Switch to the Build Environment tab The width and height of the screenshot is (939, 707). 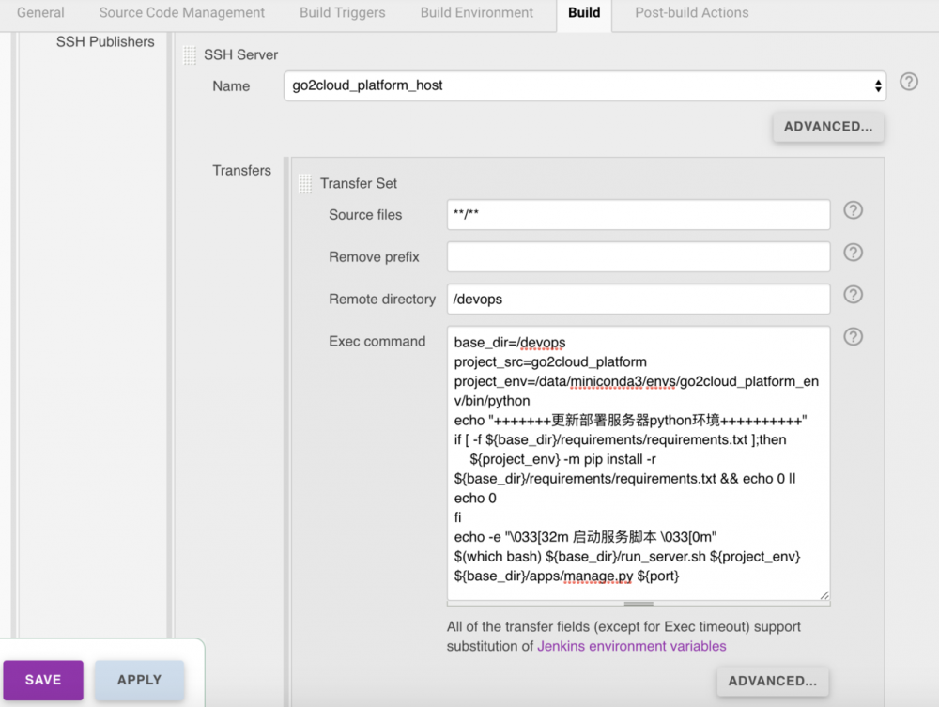click(x=477, y=13)
